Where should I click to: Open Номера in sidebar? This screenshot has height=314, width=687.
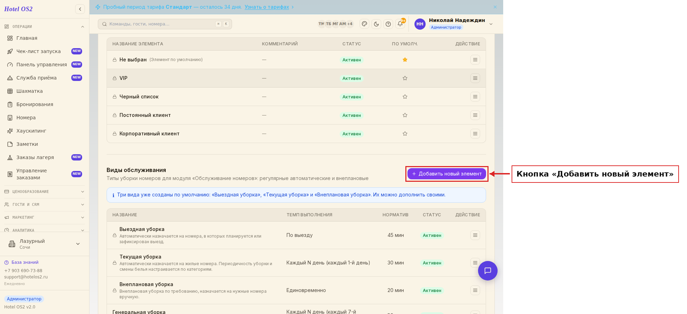click(44, 118)
